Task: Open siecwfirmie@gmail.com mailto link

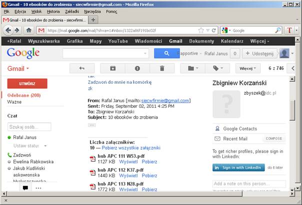Action: coord(165,100)
